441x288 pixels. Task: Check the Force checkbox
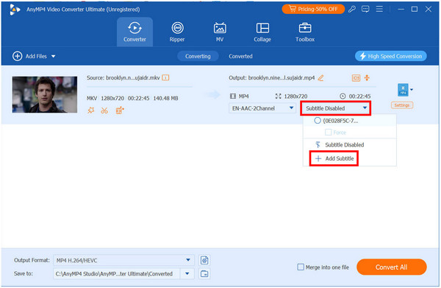[x=328, y=132]
